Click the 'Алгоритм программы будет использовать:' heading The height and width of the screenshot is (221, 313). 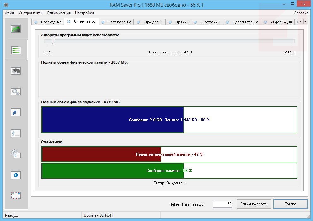(80, 35)
